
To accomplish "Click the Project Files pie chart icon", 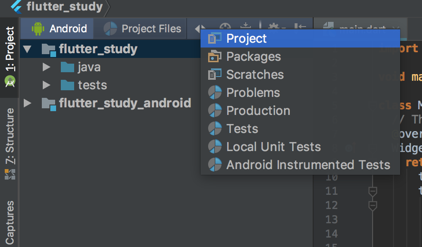I will (110, 29).
